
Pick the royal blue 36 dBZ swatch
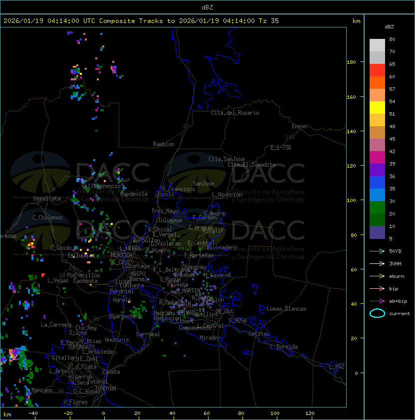377,182
